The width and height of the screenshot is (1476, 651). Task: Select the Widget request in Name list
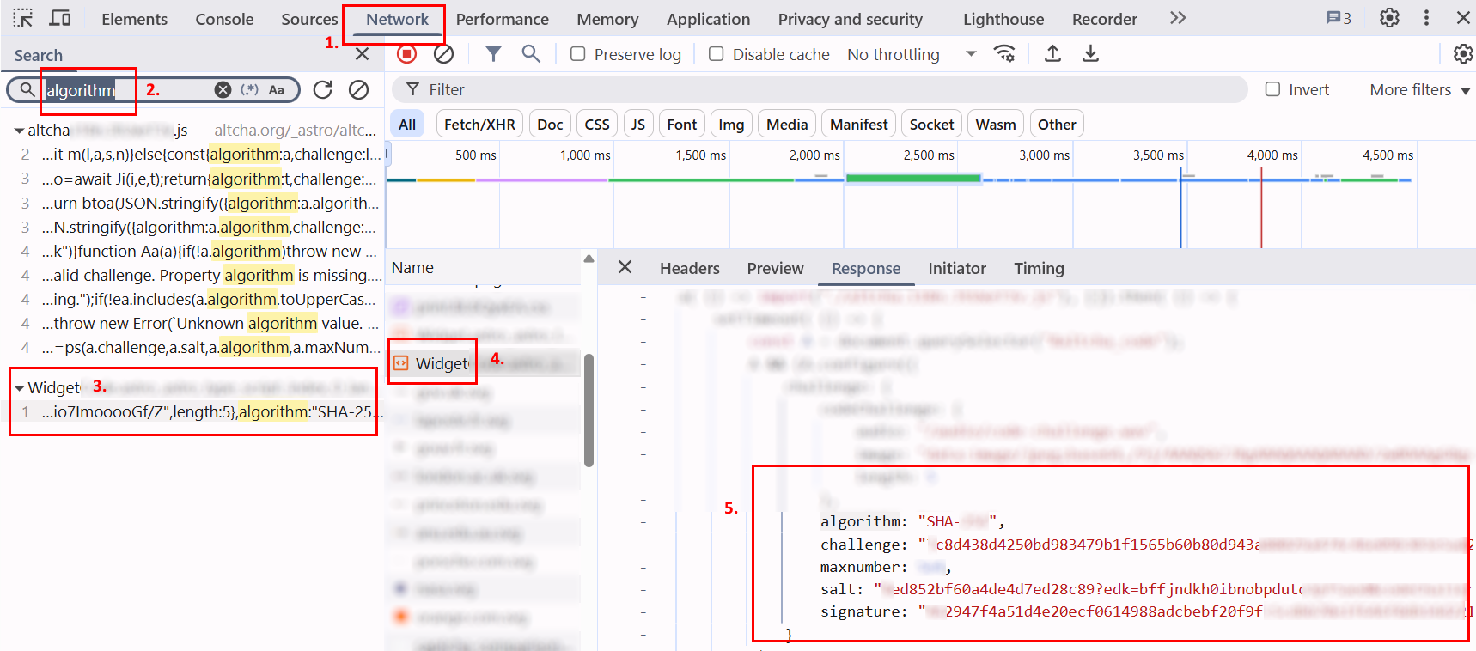pos(442,363)
